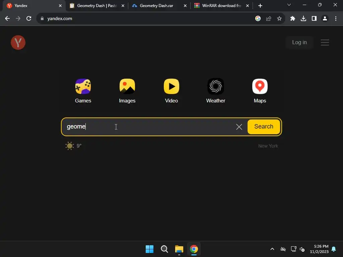
Task: Open the Yandex Video icon
Action: pyautogui.click(x=171, y=86)
